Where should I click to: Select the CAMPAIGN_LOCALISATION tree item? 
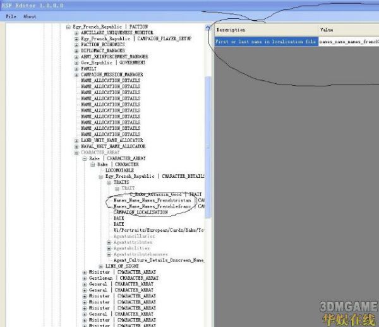tap(141, 212)
